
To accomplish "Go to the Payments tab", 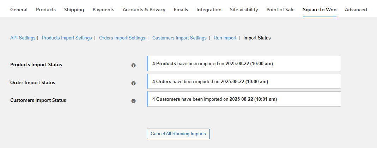I will [x=103, y=10].
